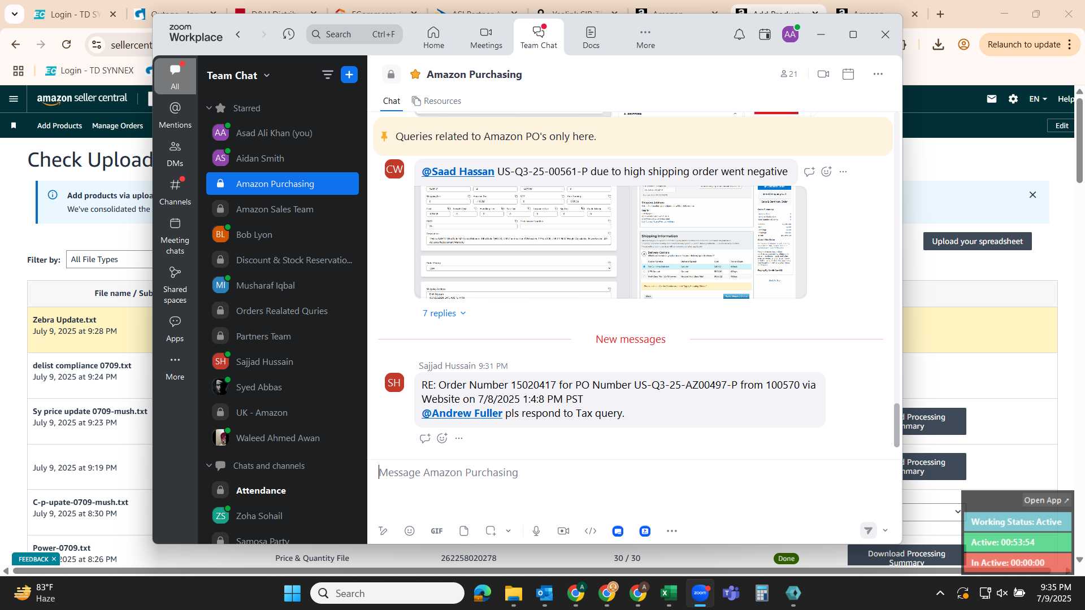
Task: Open channel more options ellipsis
Action: tap(878, 74)
